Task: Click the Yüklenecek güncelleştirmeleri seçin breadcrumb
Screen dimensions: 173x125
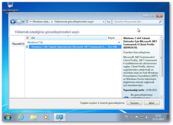Action: pyautogui.click(x=74, y=22)
